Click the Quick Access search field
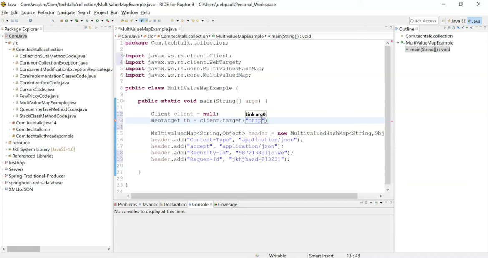488x258 pixels. tap(423, 21)
